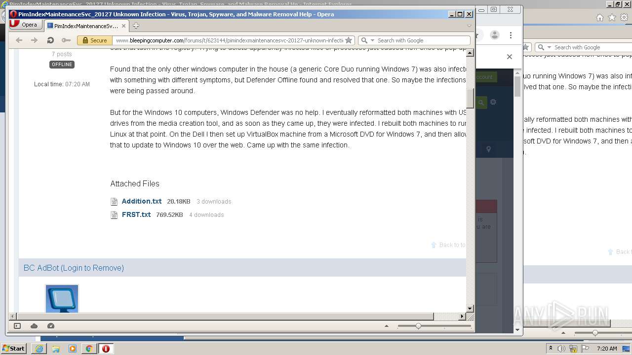Toggle the Opera Turbo speedometer icon
632x355 pixels.
[50, 326]
